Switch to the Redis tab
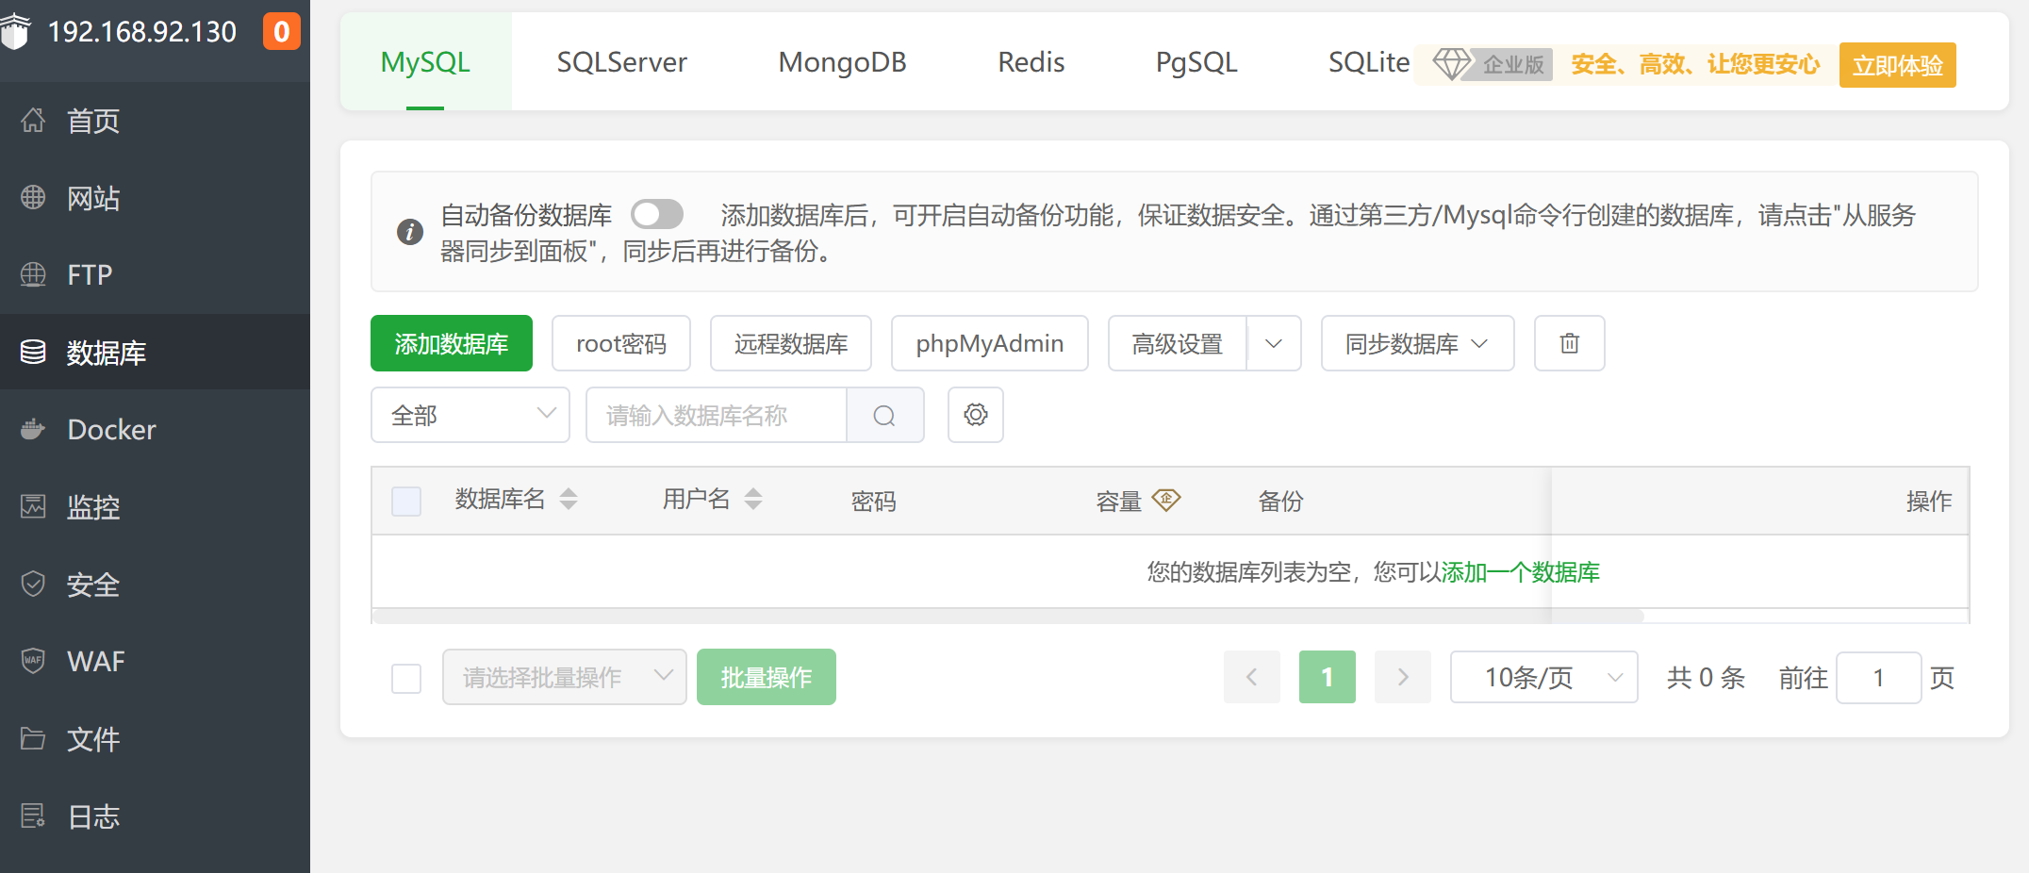 (x=1031, y=62)
